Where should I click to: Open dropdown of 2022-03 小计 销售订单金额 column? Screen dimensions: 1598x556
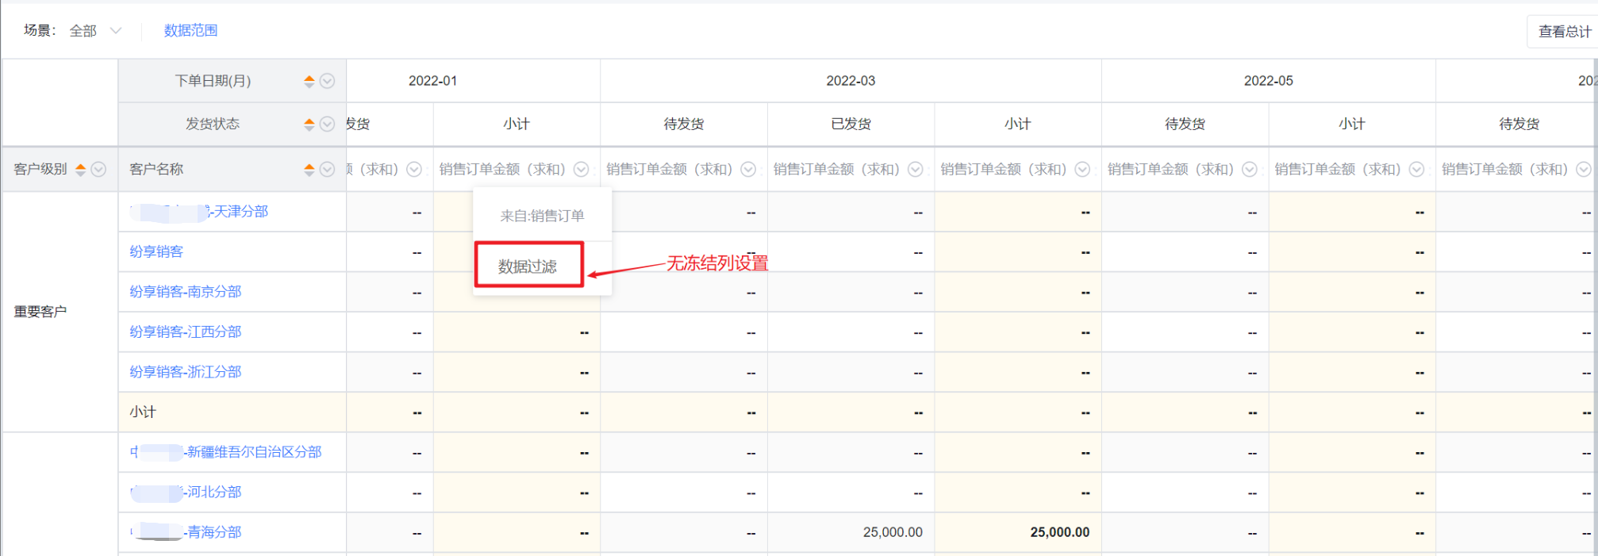point(1082,169)
